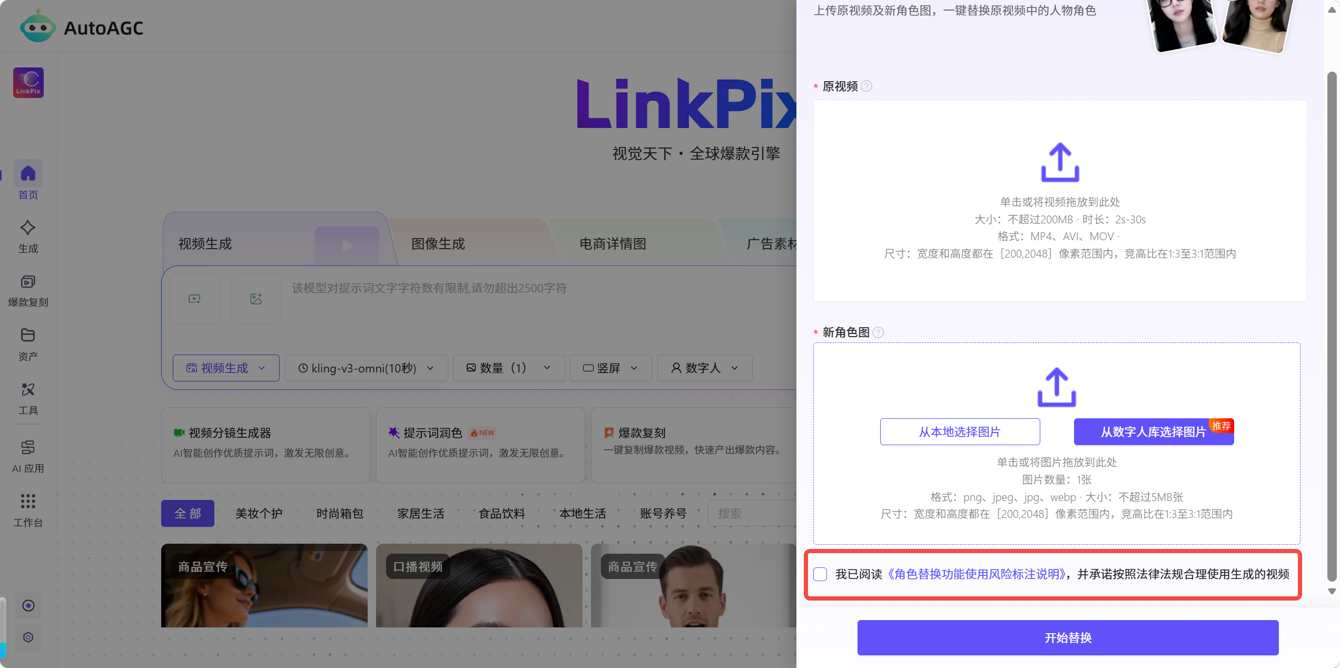Click the 爆款复刻 card flag icon
Viewport: 1340px width, 668px height.
click(609, 433)
